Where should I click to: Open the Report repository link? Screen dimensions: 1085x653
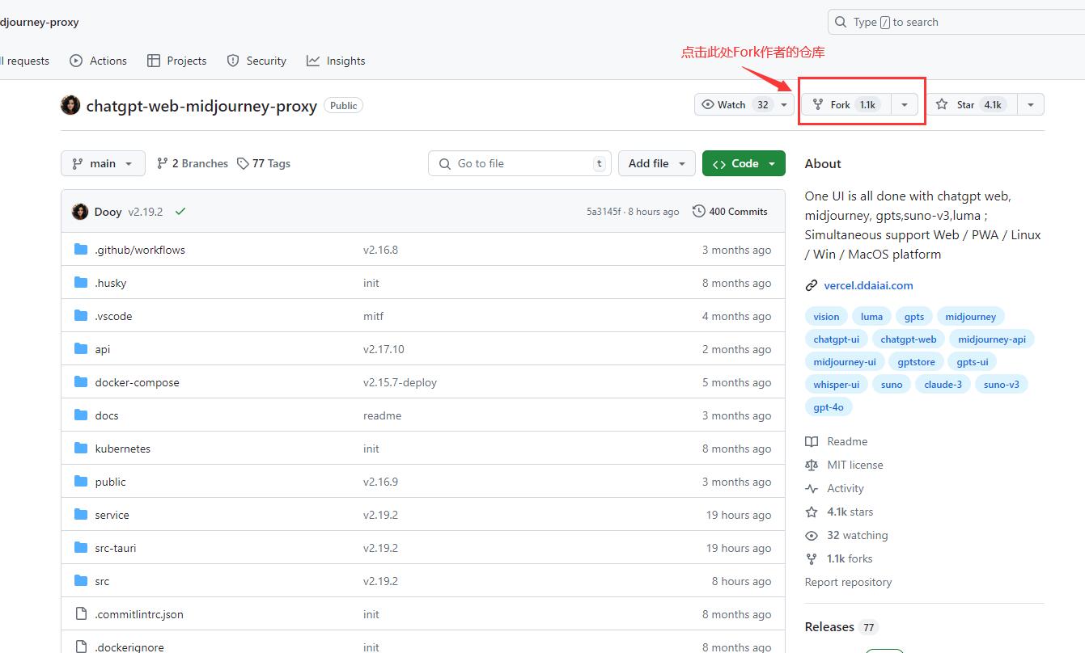(848, 582)
